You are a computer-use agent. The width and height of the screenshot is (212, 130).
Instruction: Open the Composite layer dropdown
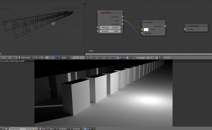[x=65, y=129]
